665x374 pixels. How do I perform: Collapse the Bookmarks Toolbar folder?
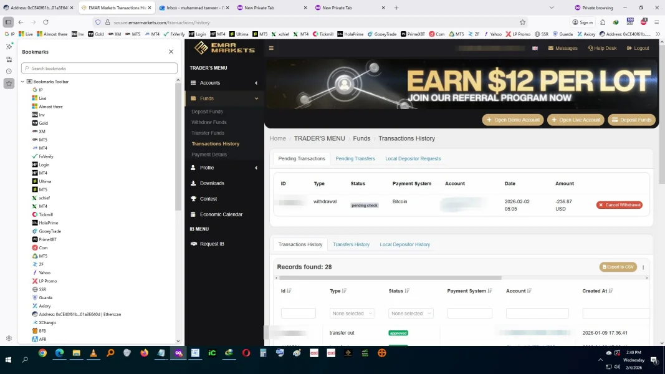tap(23, 82)
